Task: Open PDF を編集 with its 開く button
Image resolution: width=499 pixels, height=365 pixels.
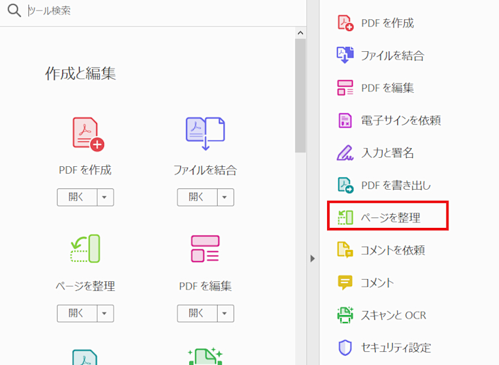Action: click(x=197, y=313)
